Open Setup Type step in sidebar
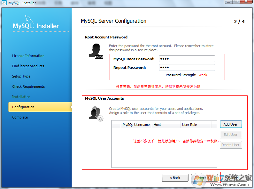 click(x=21, y=76)
